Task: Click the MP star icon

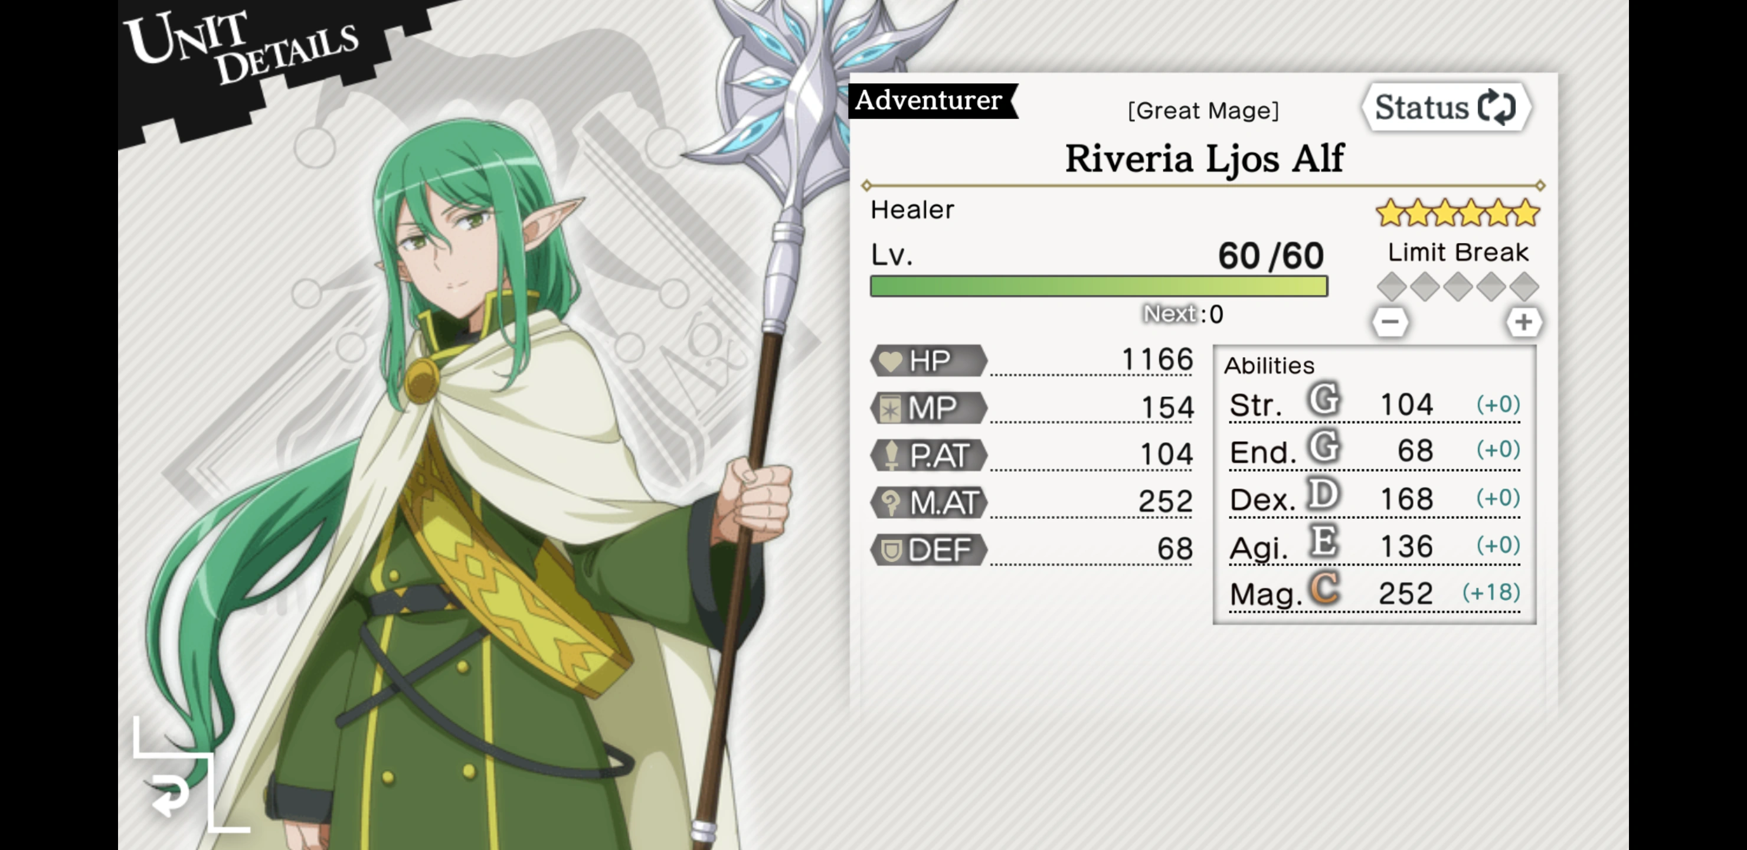Action: (x=890, y=408)
